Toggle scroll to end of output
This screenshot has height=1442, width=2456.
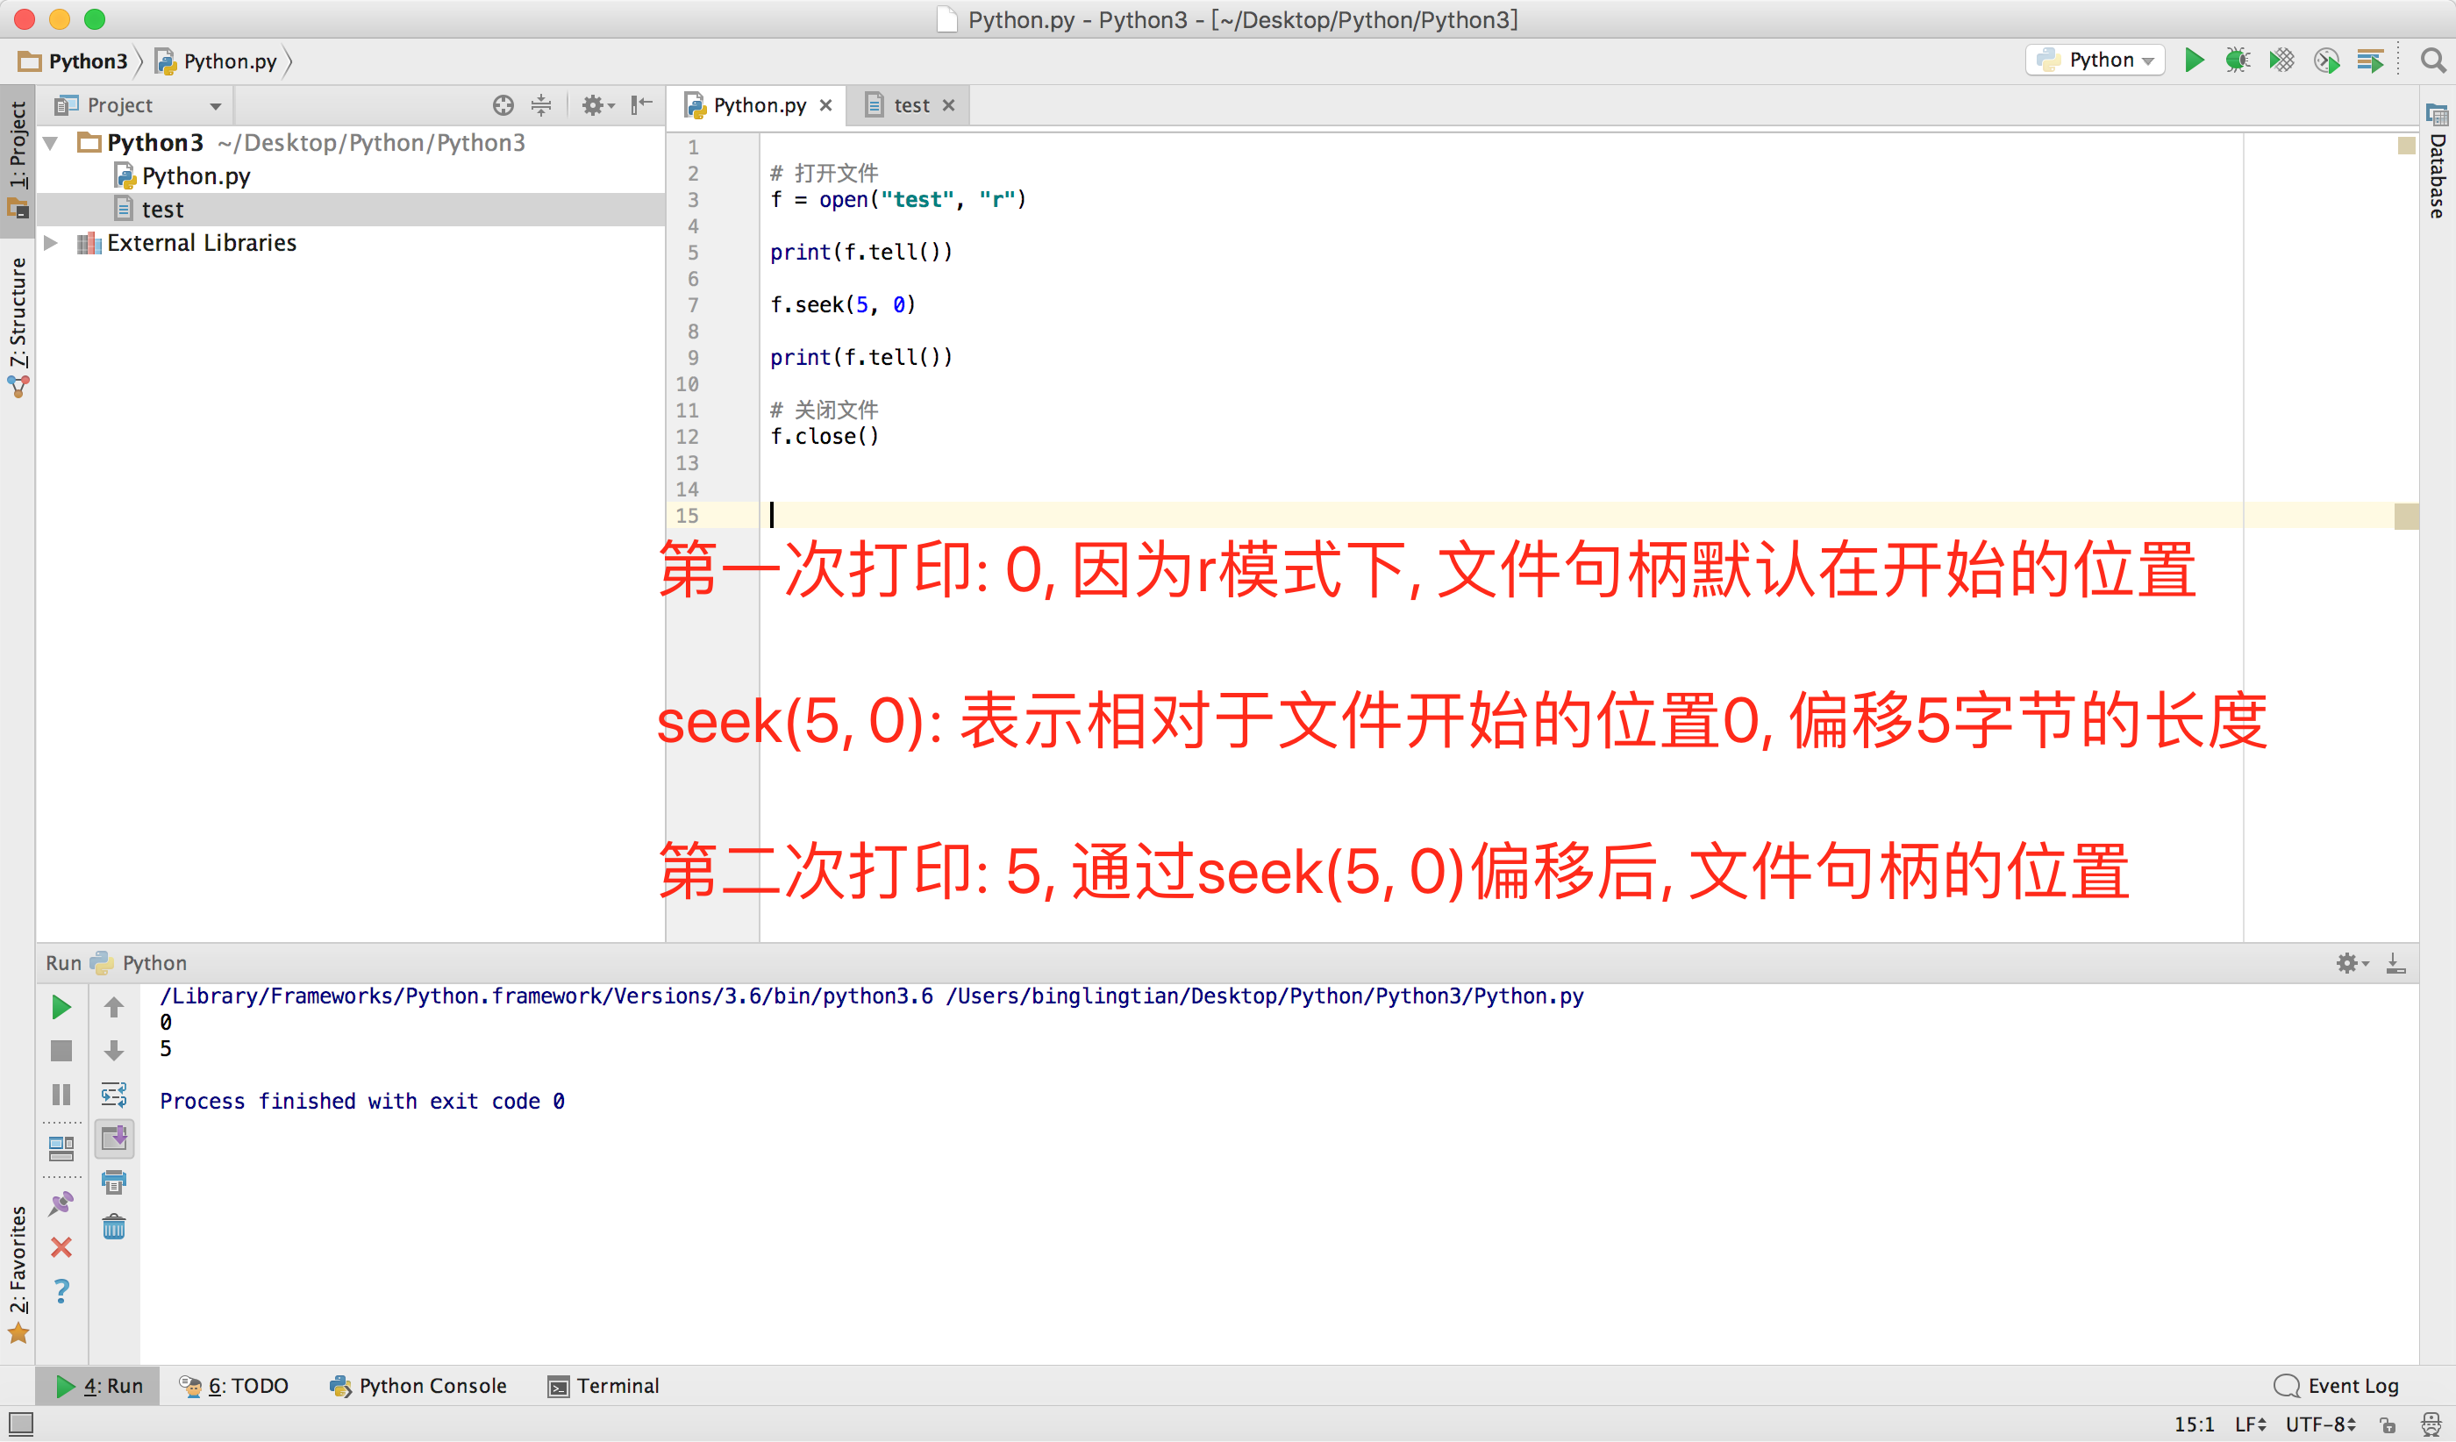tap(114, 1138)
